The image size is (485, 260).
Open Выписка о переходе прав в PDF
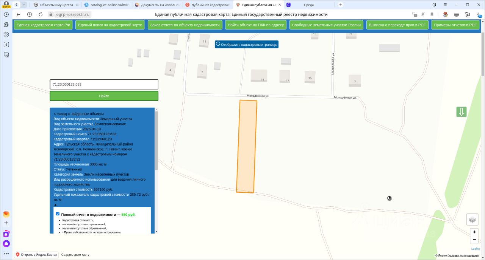point(397,25)
